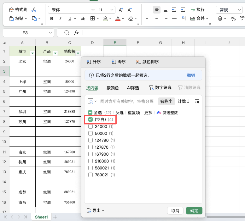Check the 218888 filter checkbox
The image size is (245, 221).
tap(90, 161)
